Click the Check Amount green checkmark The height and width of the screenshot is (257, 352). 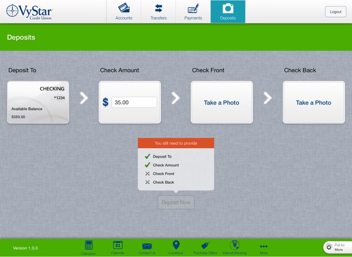pyautogui.click(x=147, y=165)
